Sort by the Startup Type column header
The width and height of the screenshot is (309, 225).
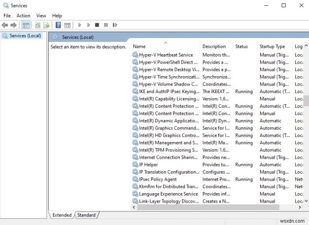coord(274,46)
